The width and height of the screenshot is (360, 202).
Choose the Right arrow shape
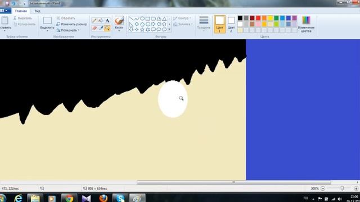click(153, 24)
